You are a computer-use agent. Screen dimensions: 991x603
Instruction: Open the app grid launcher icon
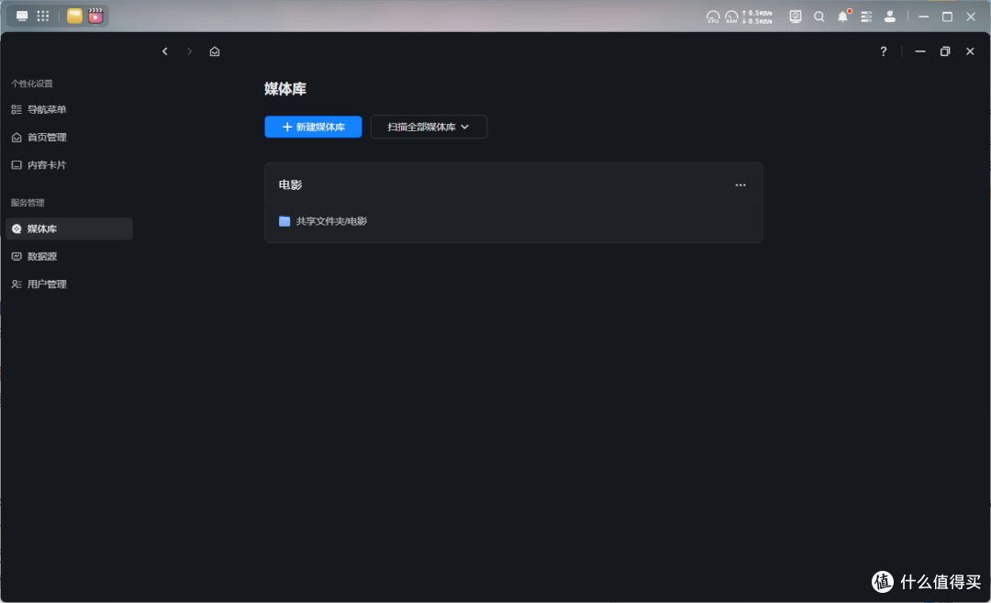(x=43, y=17)
